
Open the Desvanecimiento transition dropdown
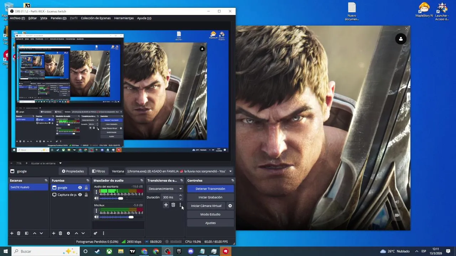coord(165,189)
